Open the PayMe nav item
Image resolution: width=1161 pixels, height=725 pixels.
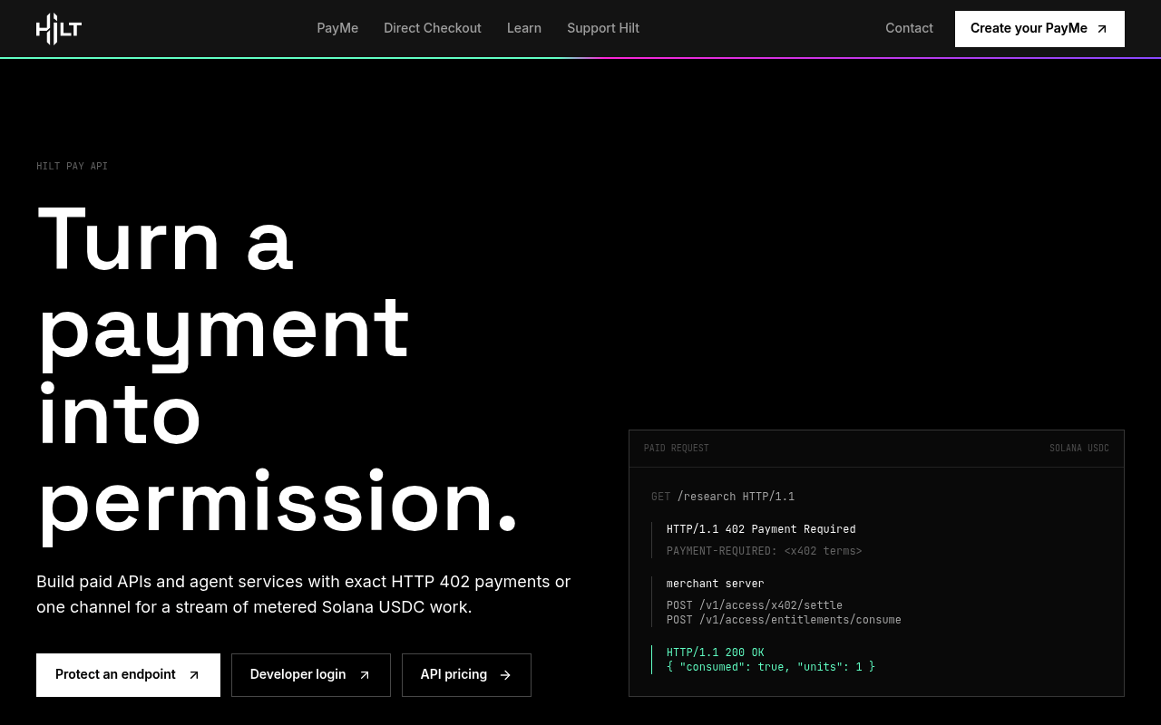(337, 28)
